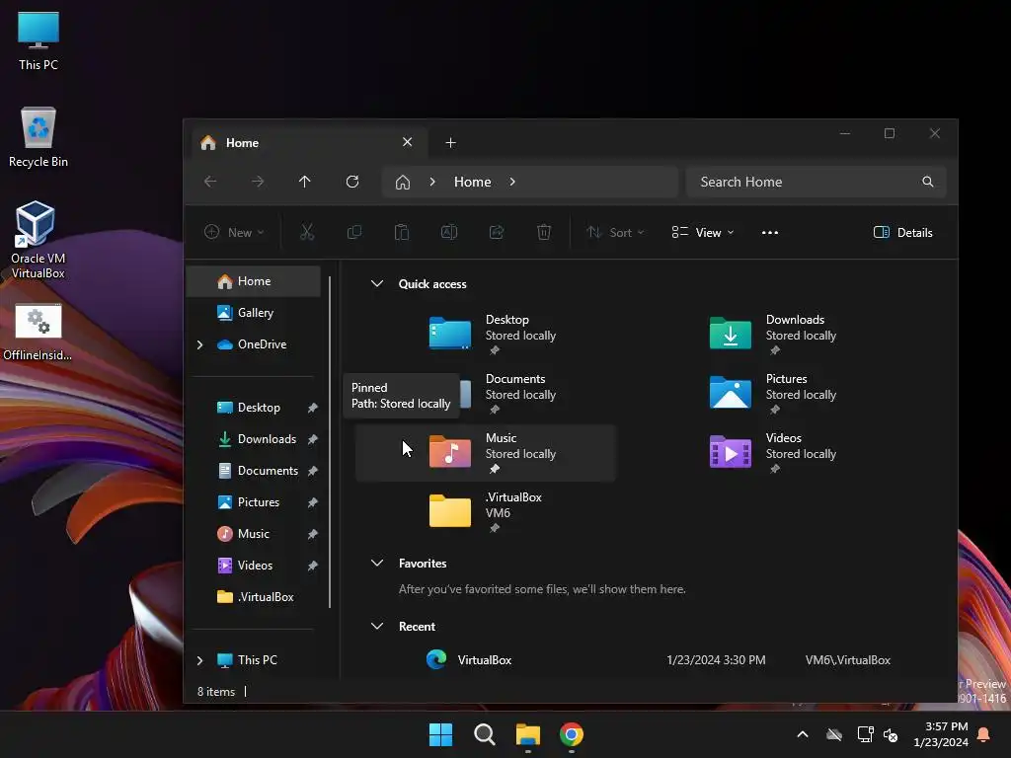The image size is (1011, 758).
Task: Show hidden system tray icons
Action: point(802,734)
